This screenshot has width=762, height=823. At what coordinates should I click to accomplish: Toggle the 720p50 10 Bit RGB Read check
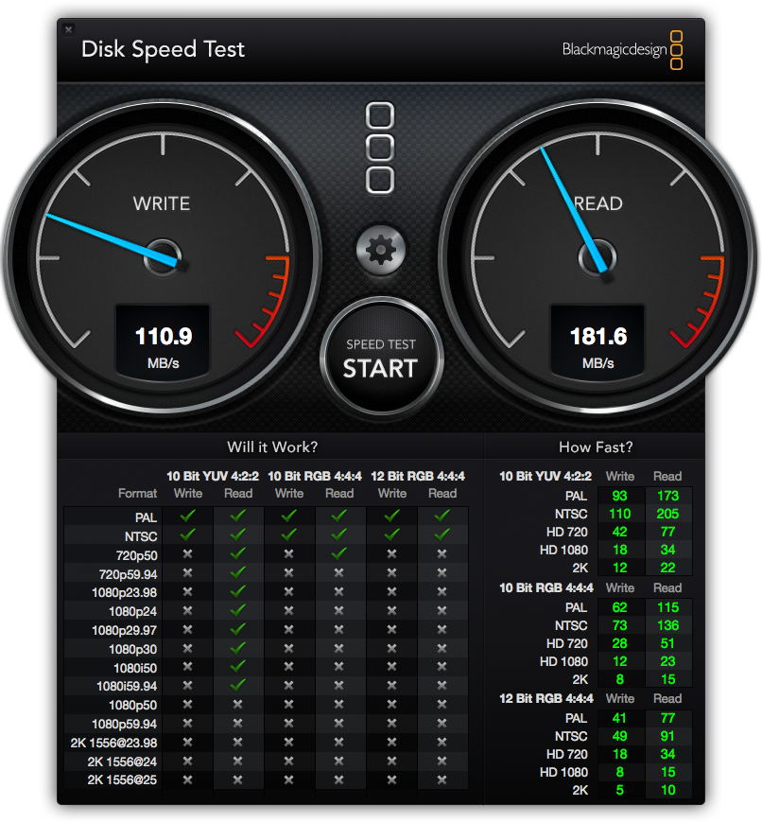340,554
